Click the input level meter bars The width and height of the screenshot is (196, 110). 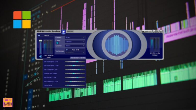(x=48, y=47)
